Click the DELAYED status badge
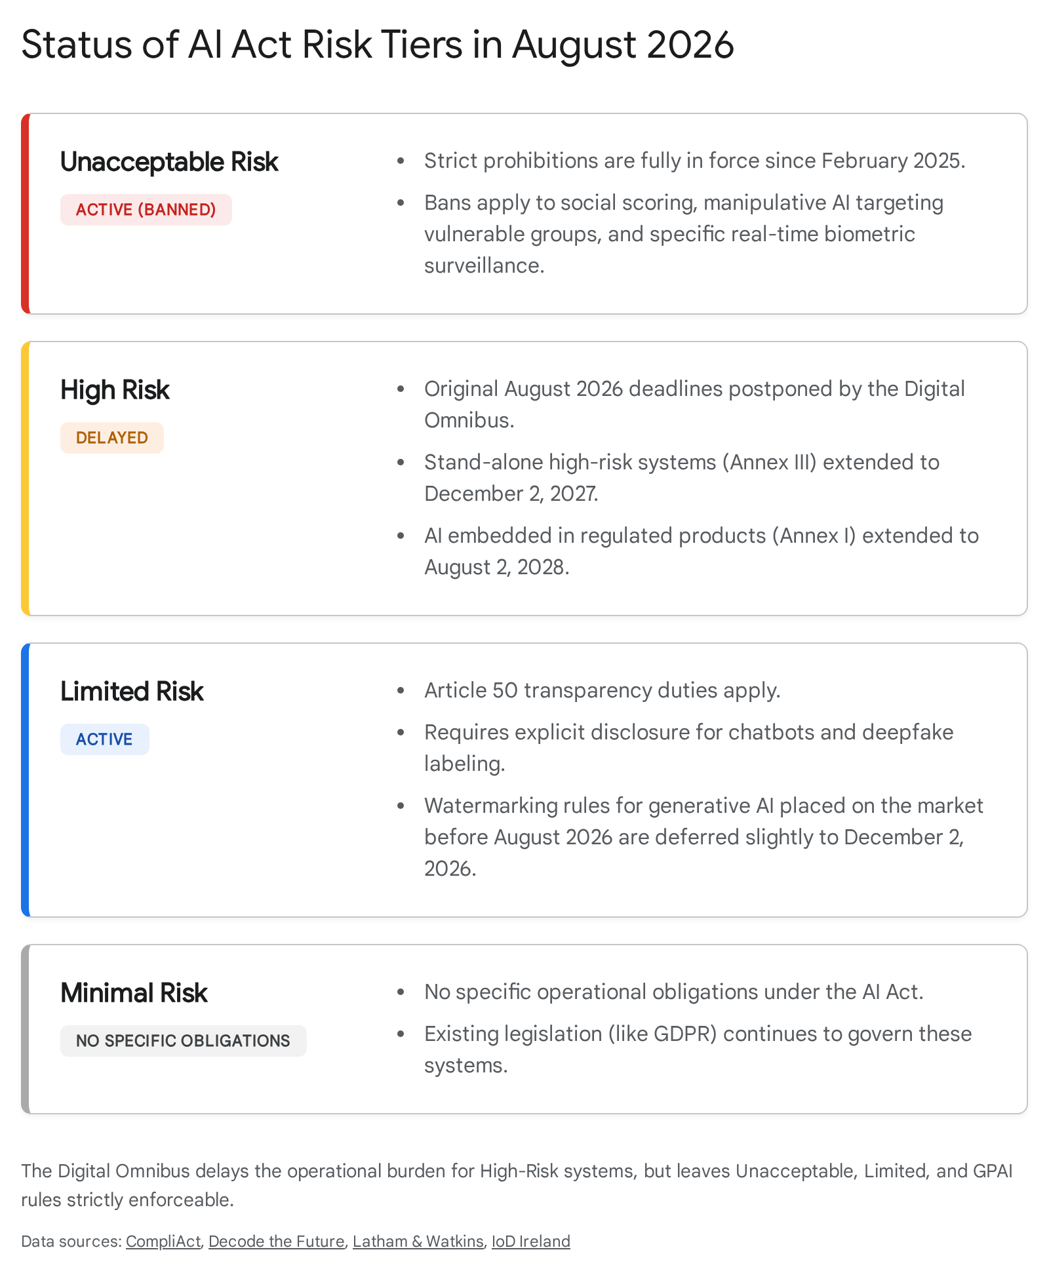 [112, 438]
